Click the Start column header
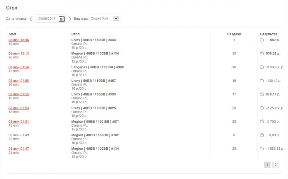Screen dimensions: 288x179 [x=12, y=34]
